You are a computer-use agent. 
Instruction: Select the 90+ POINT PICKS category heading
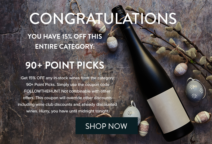(65, 65)
